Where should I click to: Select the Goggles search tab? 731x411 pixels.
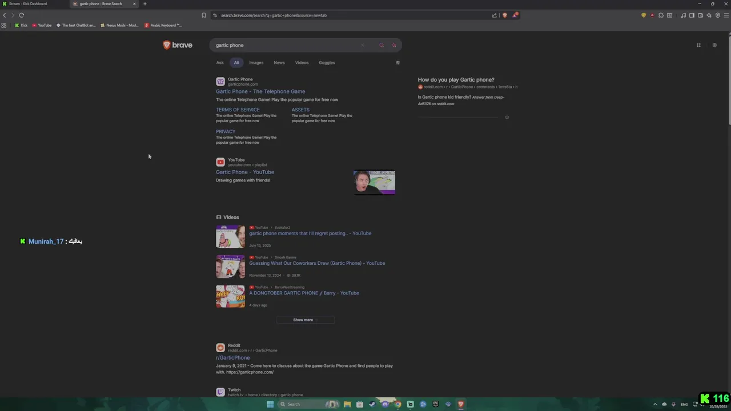pos(327,63)
